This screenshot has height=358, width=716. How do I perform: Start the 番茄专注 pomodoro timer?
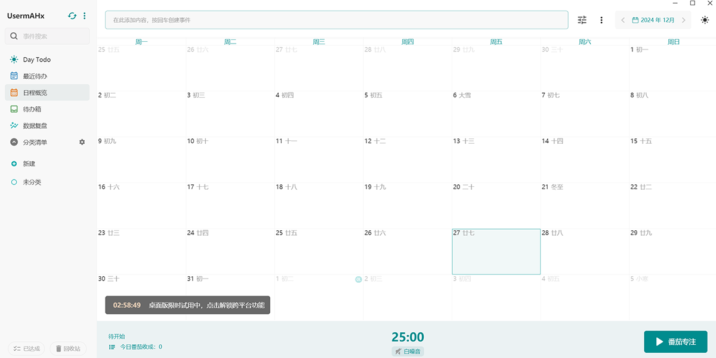675,342
